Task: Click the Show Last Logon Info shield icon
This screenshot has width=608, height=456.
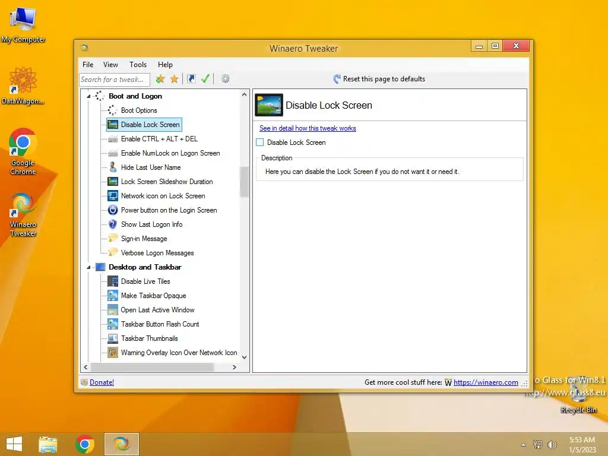Action: pyautogui.click(x=113, y=224)
